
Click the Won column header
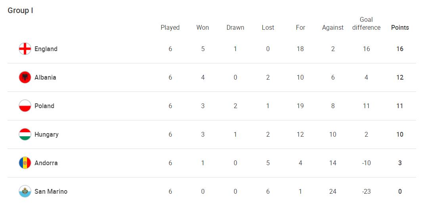(203, 28)
